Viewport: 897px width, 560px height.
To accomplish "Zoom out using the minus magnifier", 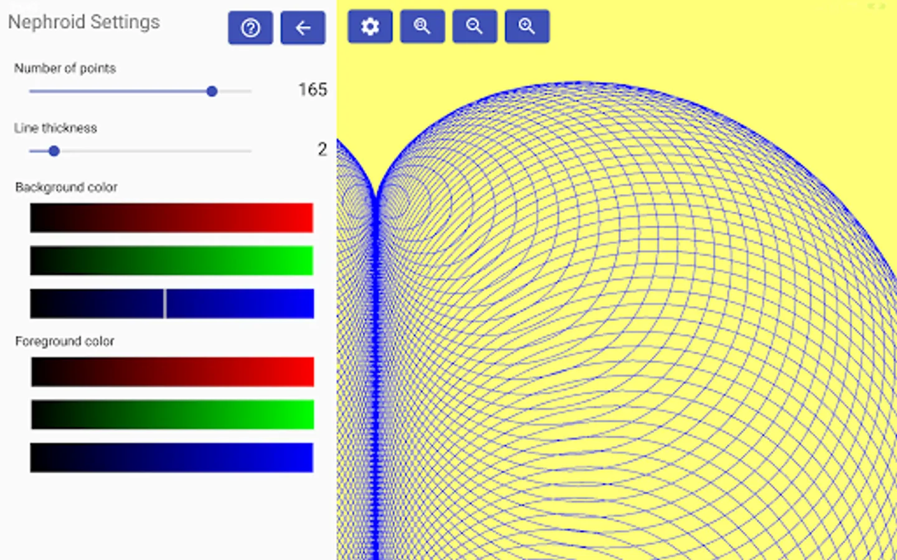I will coord(475,27).
